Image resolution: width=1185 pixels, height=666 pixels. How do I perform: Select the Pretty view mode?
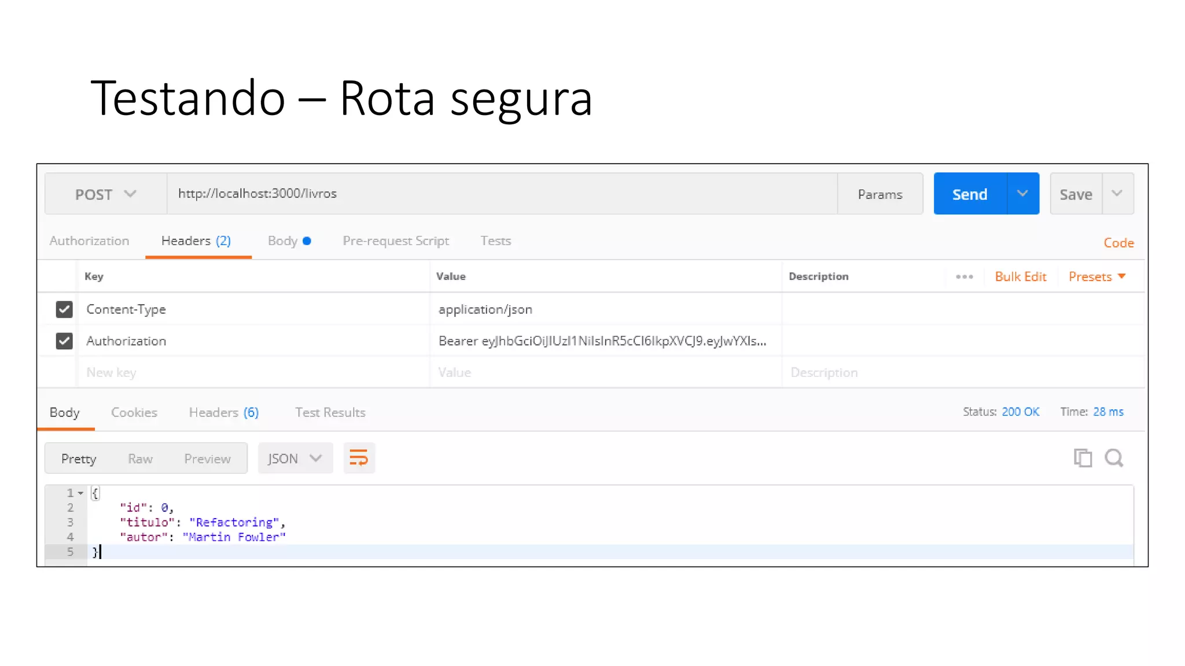pos(79,459)
